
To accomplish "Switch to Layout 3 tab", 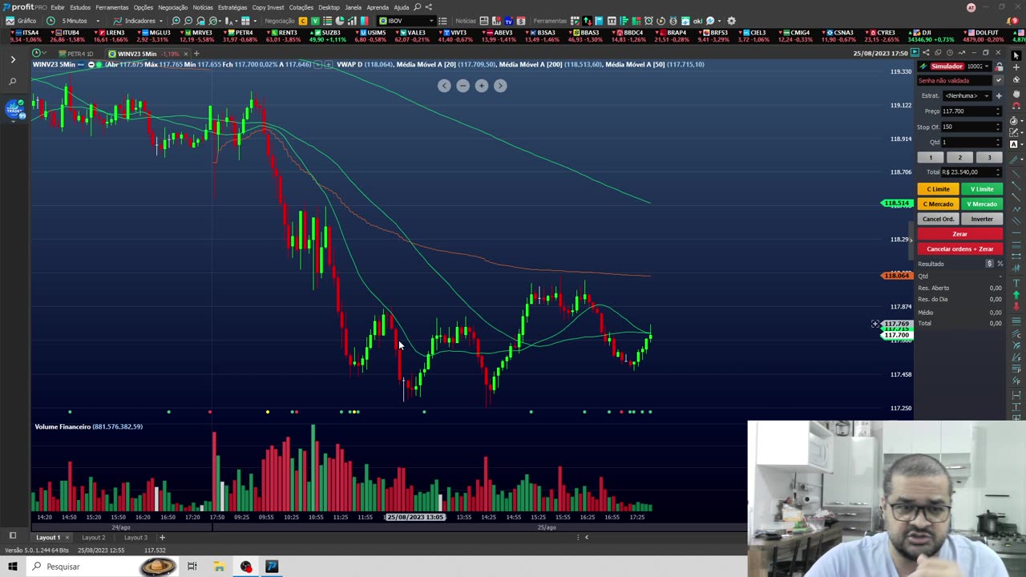I will tap(135, 537).
